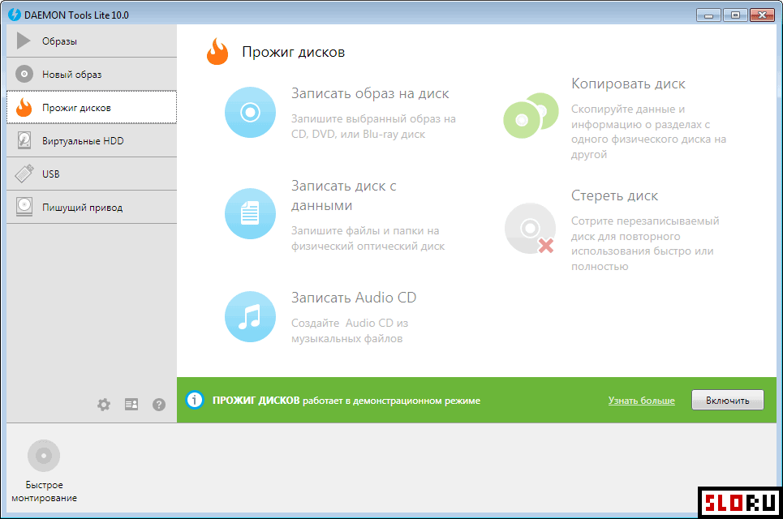The image size is (783, 519).
Task: Choose Записать образ на диск
Action: pos(370,93)
